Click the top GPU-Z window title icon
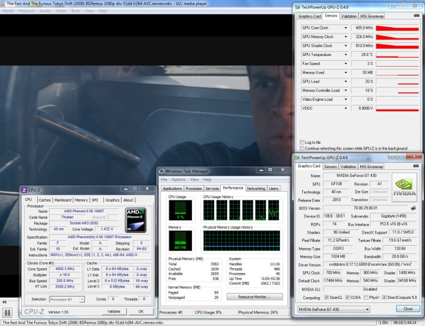Viewport: 425px width, 326px height. click(x=298, y=7)
